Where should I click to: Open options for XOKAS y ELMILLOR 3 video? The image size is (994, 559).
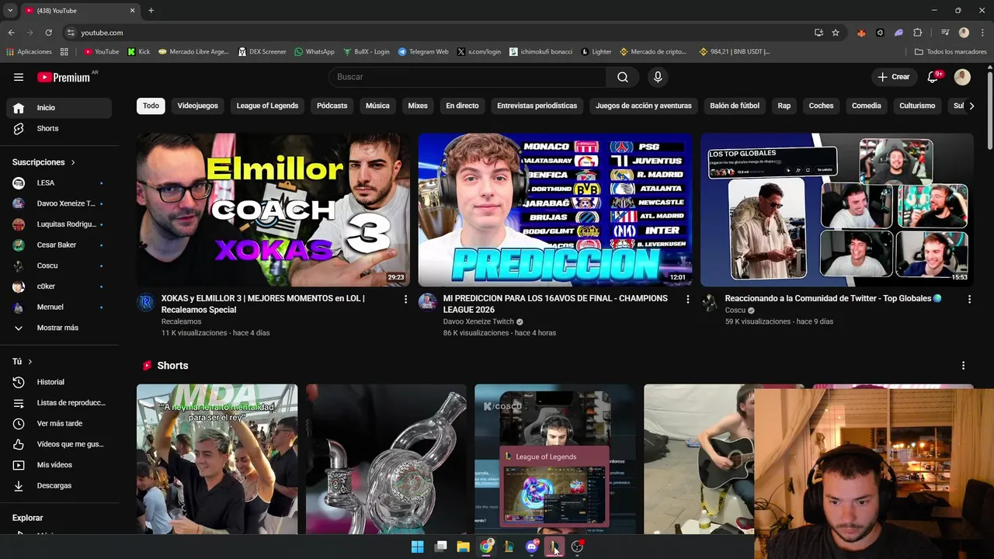[x=405, y=299]
